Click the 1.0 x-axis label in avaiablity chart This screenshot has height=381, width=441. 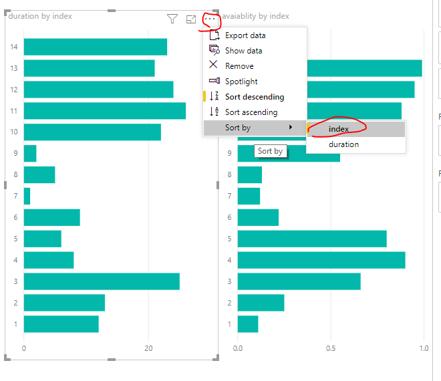click(x=424, y=348)
